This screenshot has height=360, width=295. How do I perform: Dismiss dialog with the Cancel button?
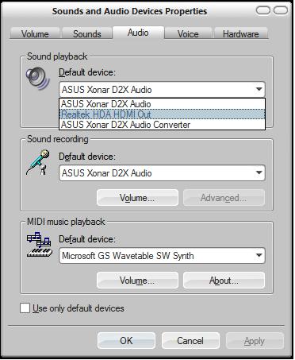point(190,341)
